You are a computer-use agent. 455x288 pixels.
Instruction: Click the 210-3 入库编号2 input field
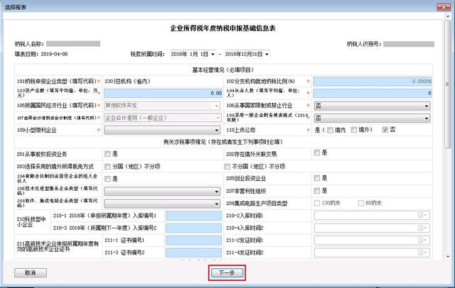[194, 228]
